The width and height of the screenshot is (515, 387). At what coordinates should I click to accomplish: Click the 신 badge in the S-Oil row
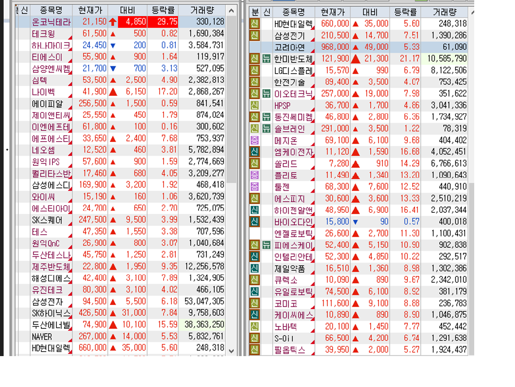point(255,338)
